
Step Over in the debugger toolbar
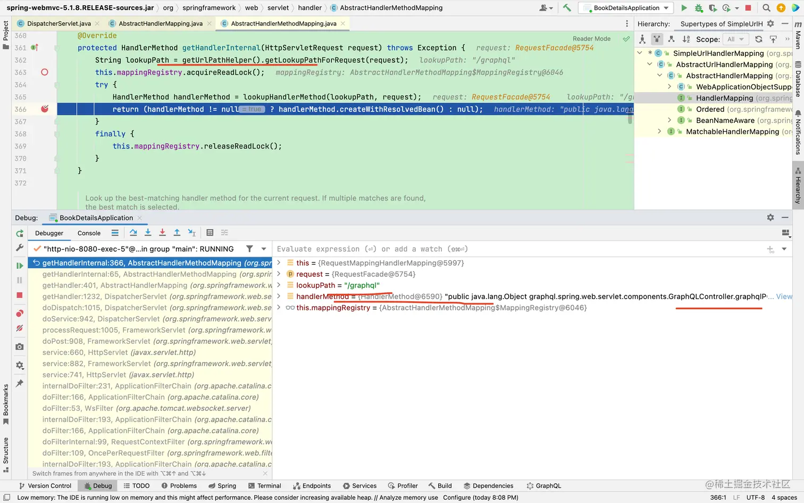[x=133, y=233]
